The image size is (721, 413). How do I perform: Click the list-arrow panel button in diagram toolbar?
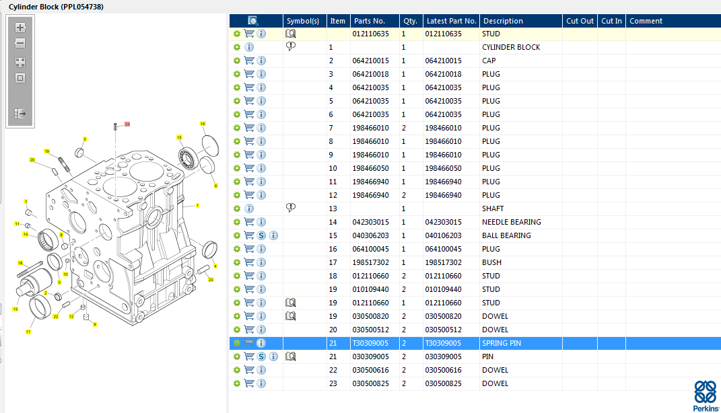pos(20,114)
